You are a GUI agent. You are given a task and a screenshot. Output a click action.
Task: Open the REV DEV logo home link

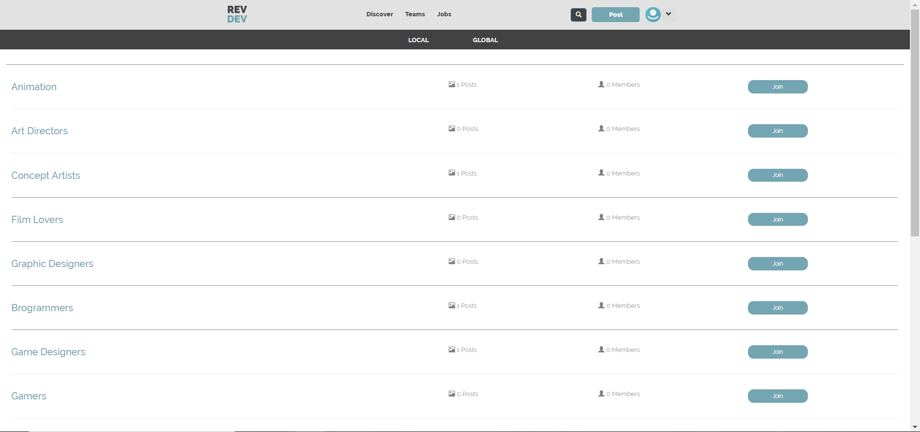[237, 14]
